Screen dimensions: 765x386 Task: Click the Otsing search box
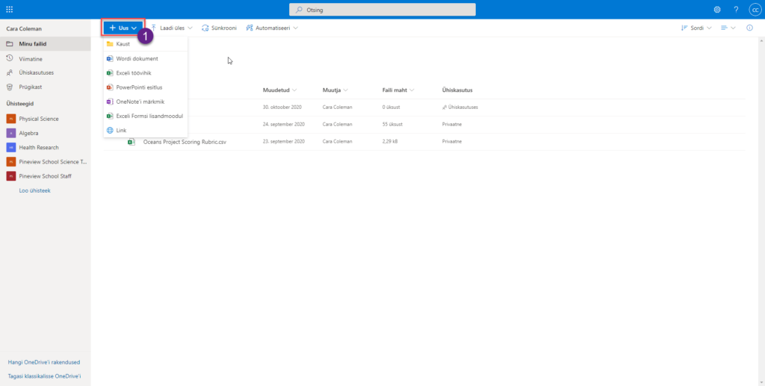pyautogui.click(x=382, y=9)
